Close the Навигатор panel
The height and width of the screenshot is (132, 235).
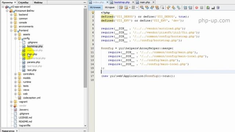(x=17, y=131)
